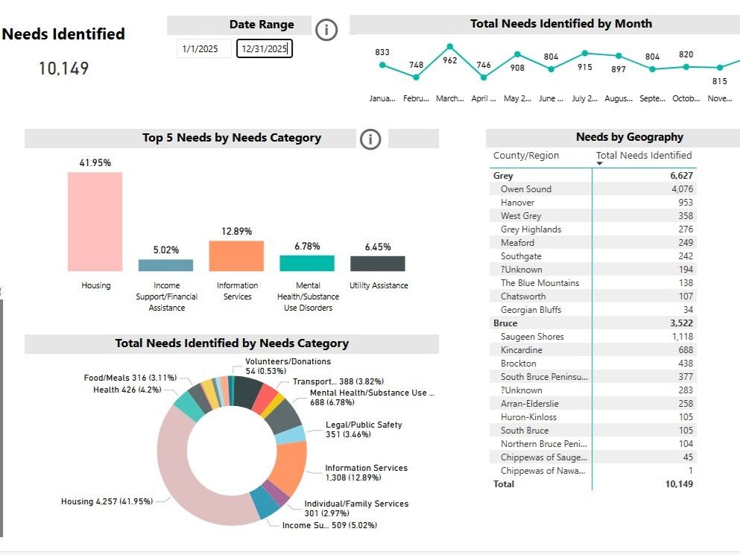Click the January data point showing 833
The width and height of the screenshot is (740, 555).
[x=382, y=65]
